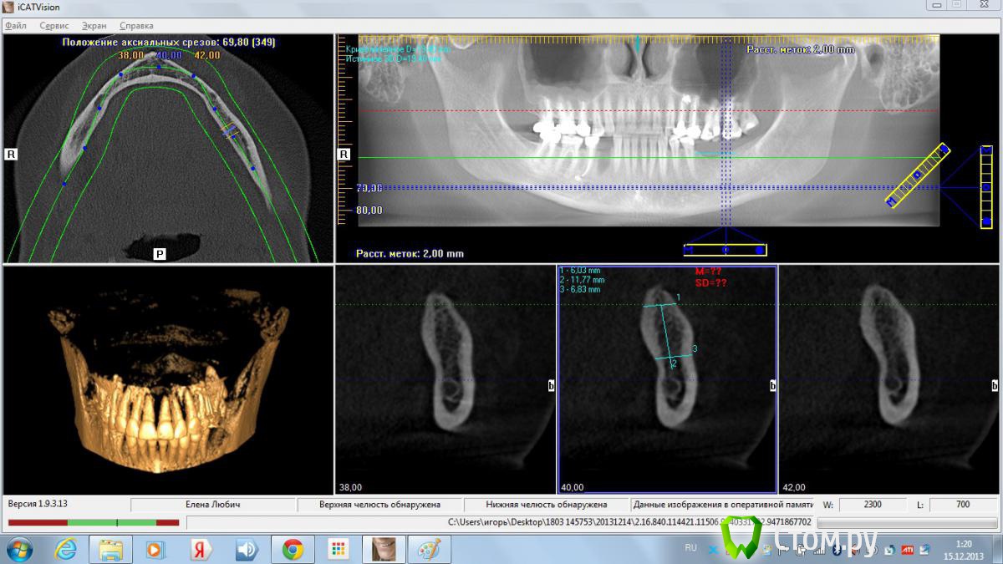This screenshot has width=1003, height=564.
Task: Open Google Chrome from the taskbar
Action: coord(293,549)
